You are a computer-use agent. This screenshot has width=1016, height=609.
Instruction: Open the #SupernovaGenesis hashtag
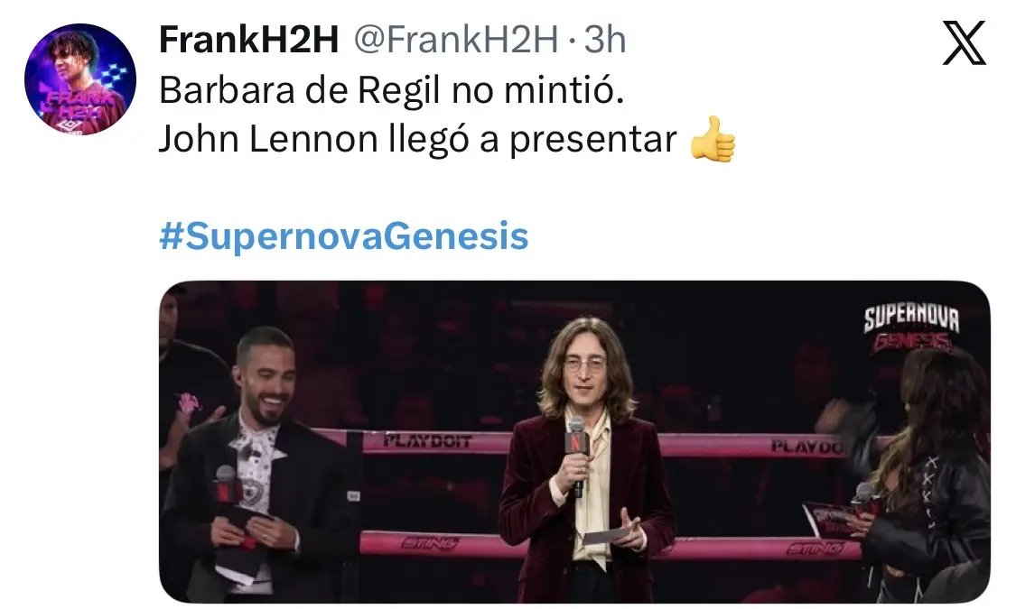click(343, 235)
